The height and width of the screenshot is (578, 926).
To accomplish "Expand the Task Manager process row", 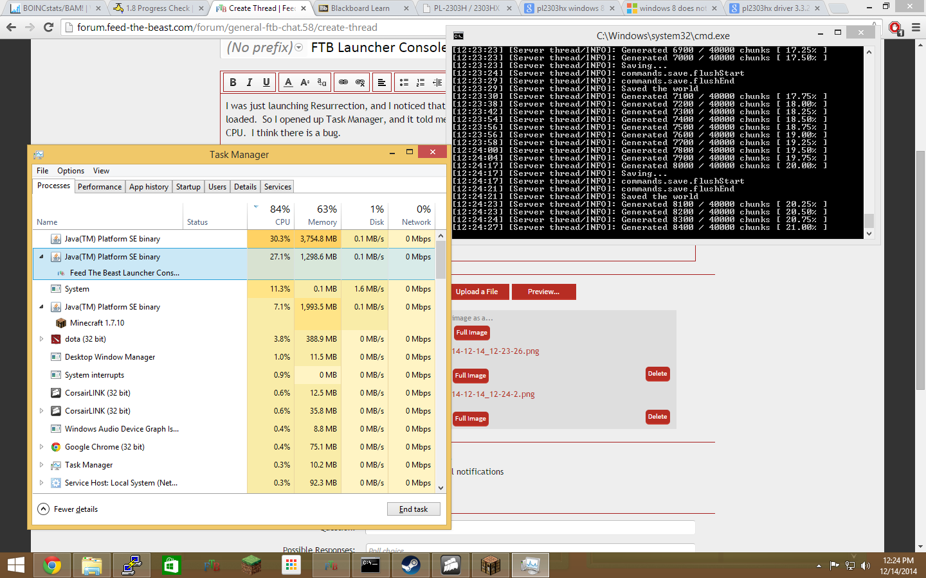I will pos(42,465).
